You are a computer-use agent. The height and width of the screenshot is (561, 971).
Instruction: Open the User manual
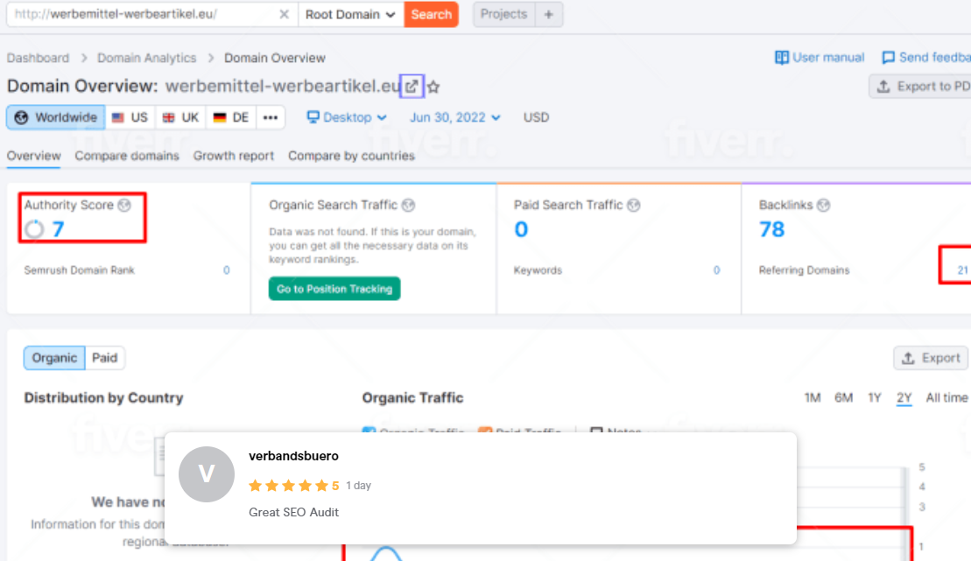pos(818,57)
